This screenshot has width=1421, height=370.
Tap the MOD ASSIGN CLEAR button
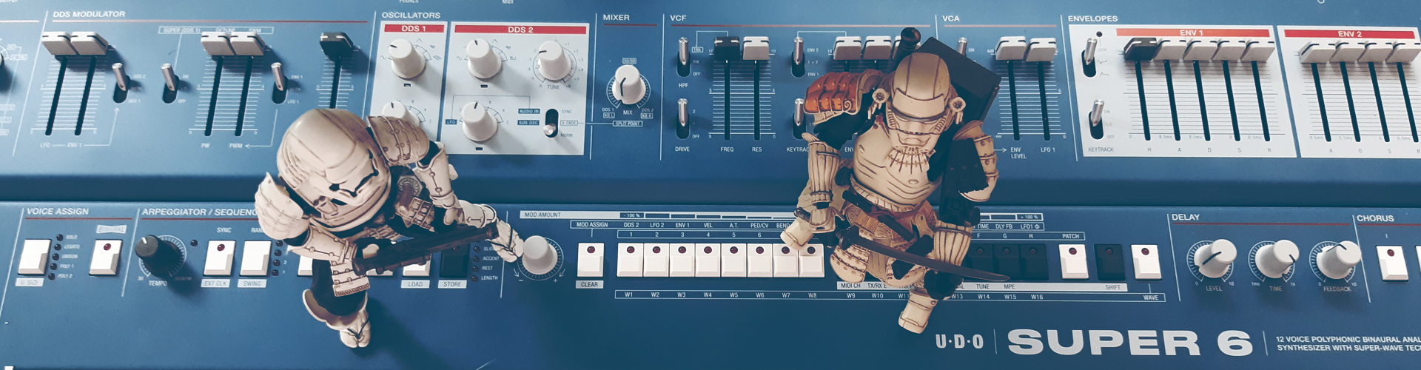(x=590, y=259)
